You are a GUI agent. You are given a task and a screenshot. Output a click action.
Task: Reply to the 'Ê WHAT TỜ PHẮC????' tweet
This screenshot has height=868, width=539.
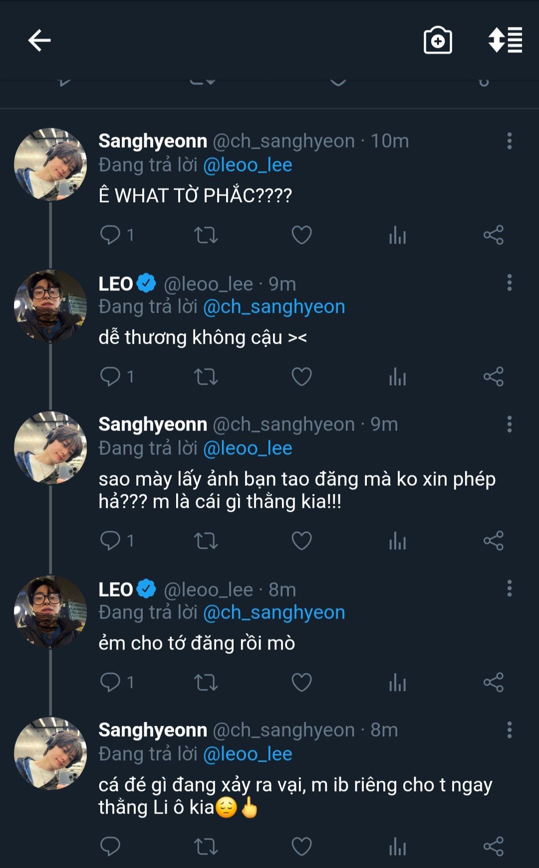(x=110, y=234)
